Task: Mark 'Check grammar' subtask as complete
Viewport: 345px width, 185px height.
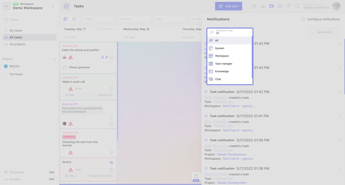Action: pyautogui.click(x=65, y=67)
